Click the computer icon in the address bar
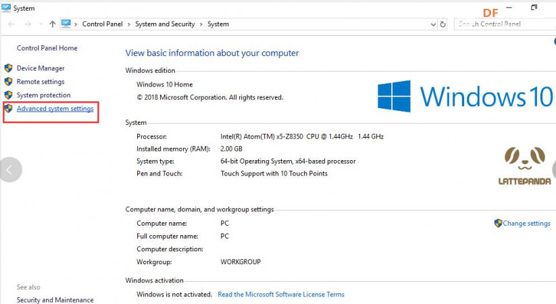The height and width of the screenshot is (304, 556). (66, 24)
